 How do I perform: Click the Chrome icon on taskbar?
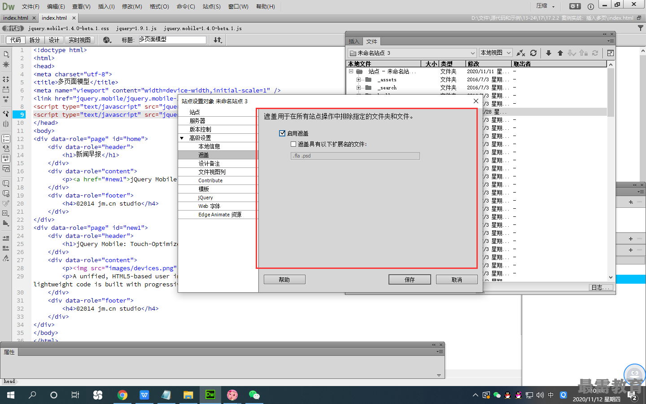tap(122, 395)
